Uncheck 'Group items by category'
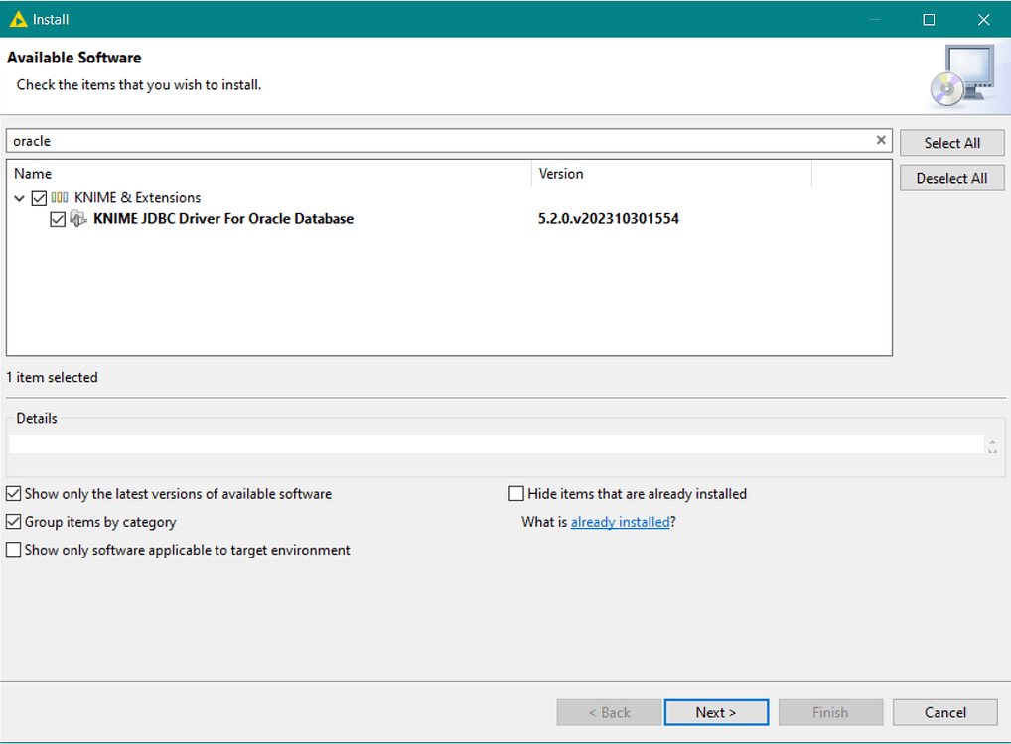 point(13,521)
